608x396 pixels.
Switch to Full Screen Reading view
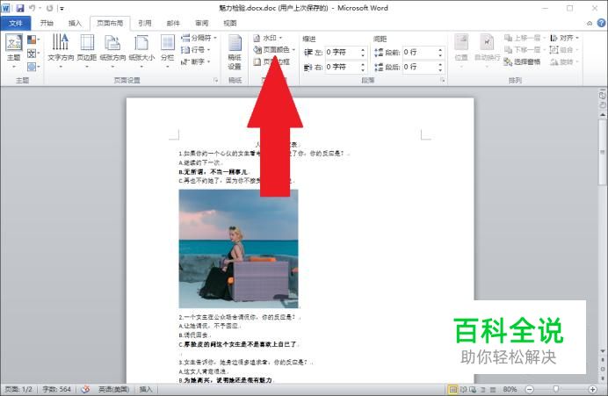tap(463, 389)
